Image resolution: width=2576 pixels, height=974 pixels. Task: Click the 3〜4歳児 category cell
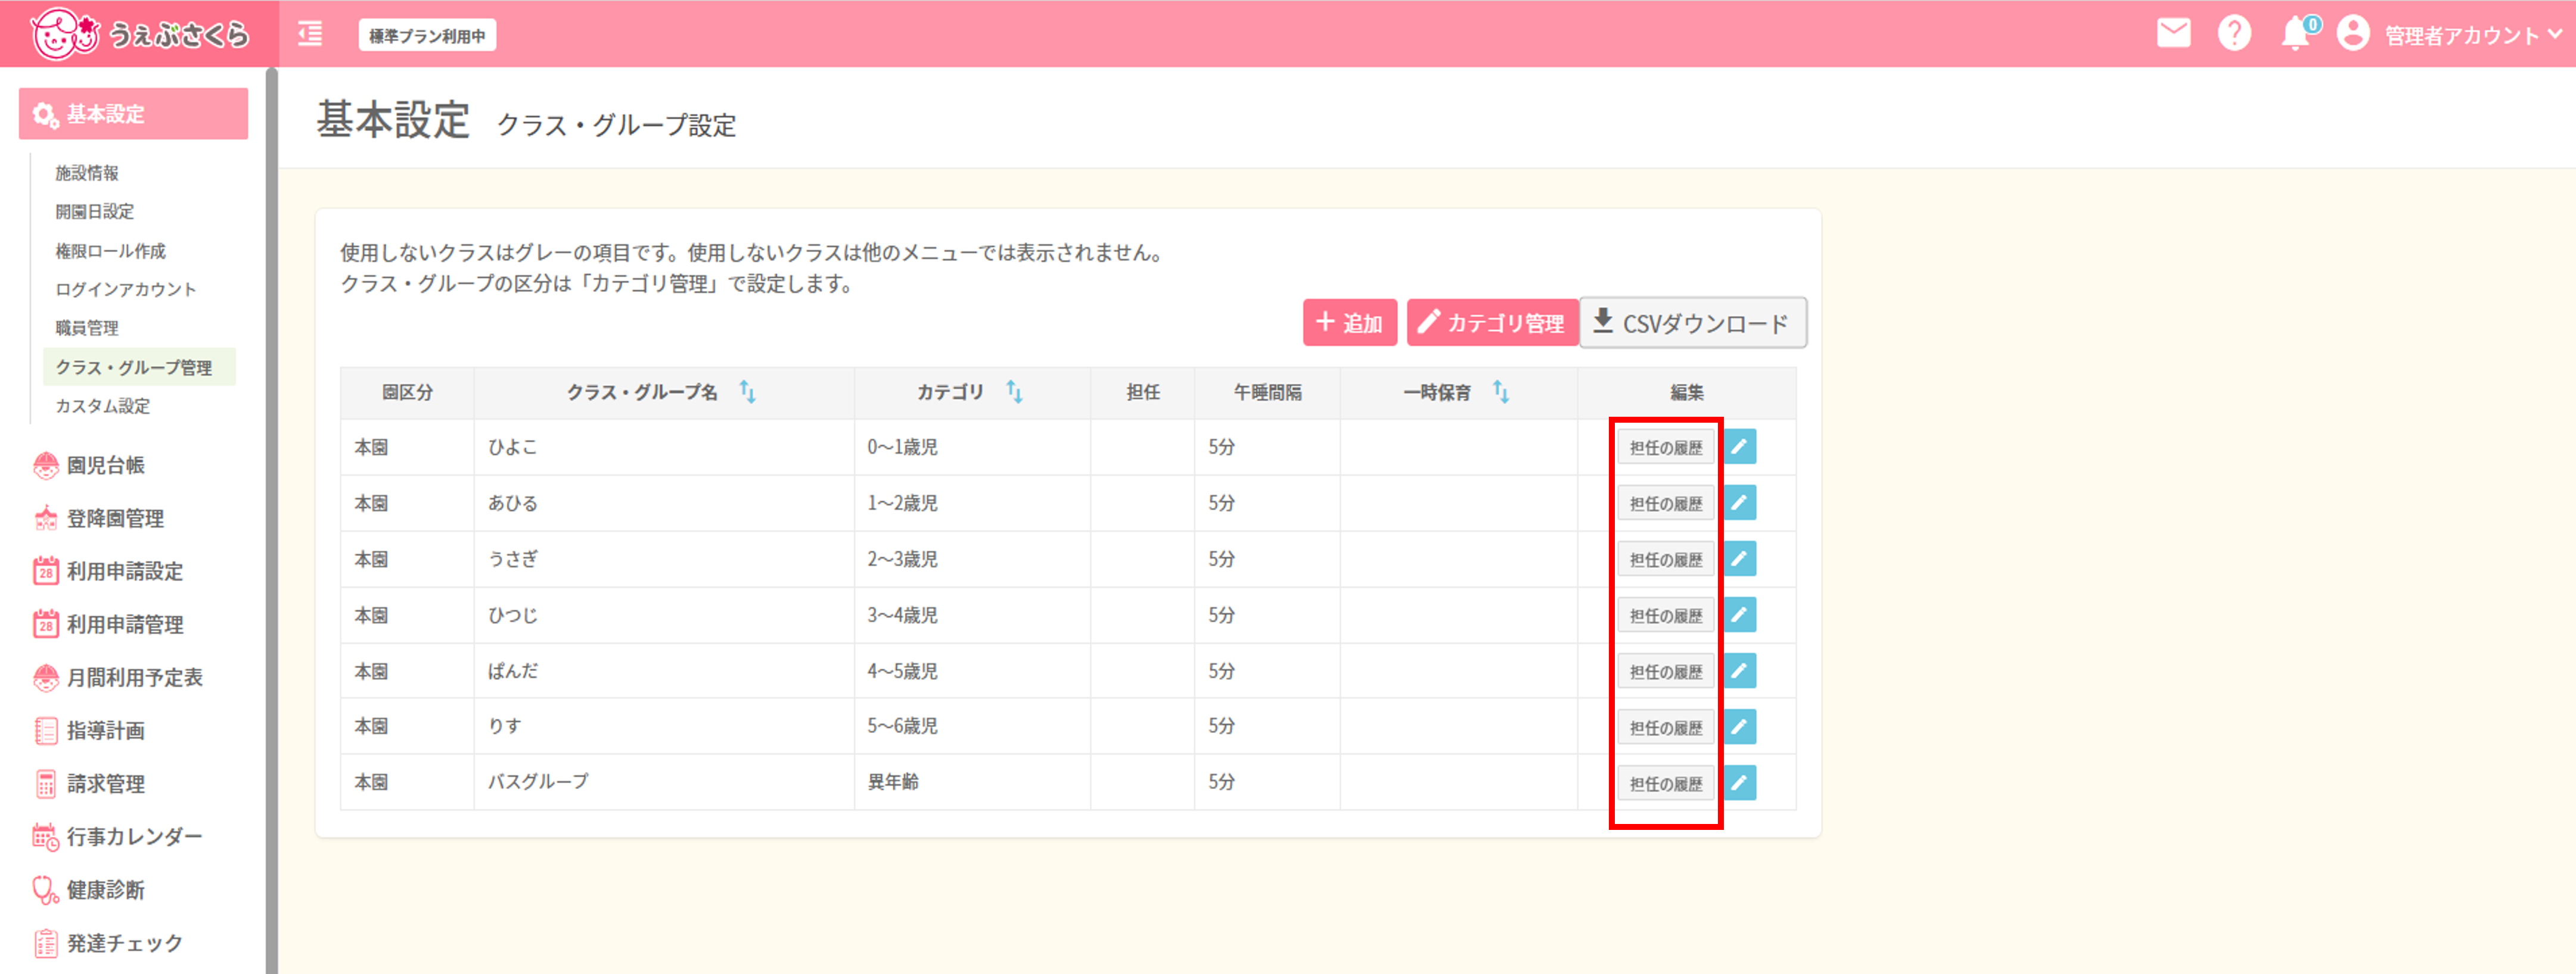click(972, 614)
